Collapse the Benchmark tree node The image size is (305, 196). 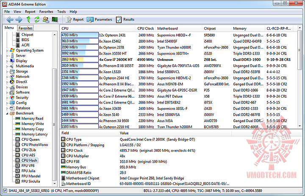7,114
